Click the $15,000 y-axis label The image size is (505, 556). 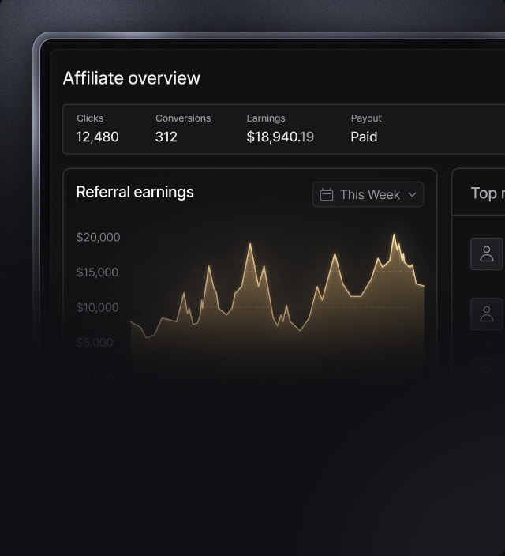pos(98,272)
